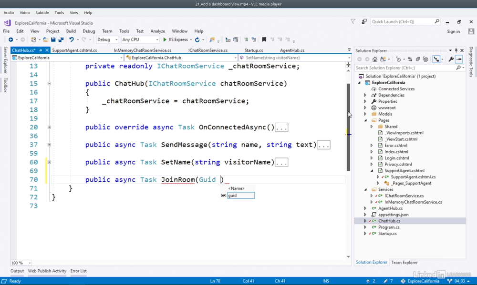
Task: Click search magnifier in Solution Explorer search
Action: 458,68
